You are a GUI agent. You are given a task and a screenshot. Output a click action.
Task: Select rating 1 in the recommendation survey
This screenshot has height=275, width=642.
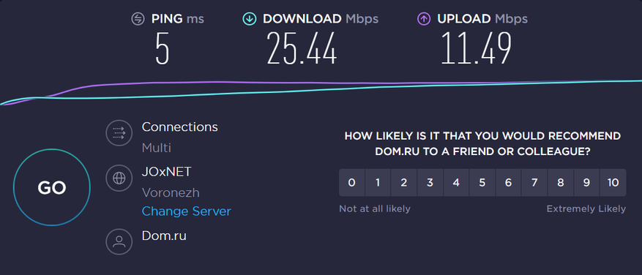pos(378,183)
